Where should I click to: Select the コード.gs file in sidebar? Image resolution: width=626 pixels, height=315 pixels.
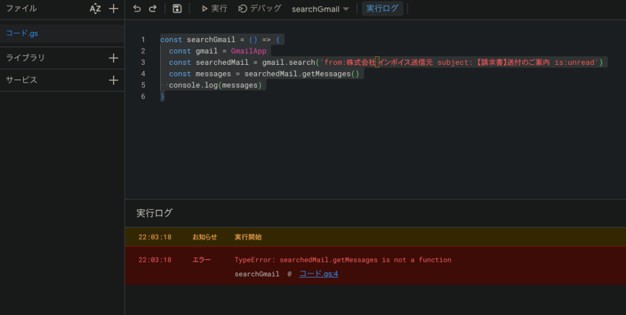click(22, 33)
